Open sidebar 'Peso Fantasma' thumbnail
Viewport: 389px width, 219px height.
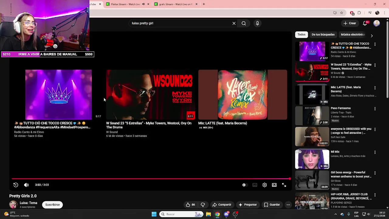312,116
